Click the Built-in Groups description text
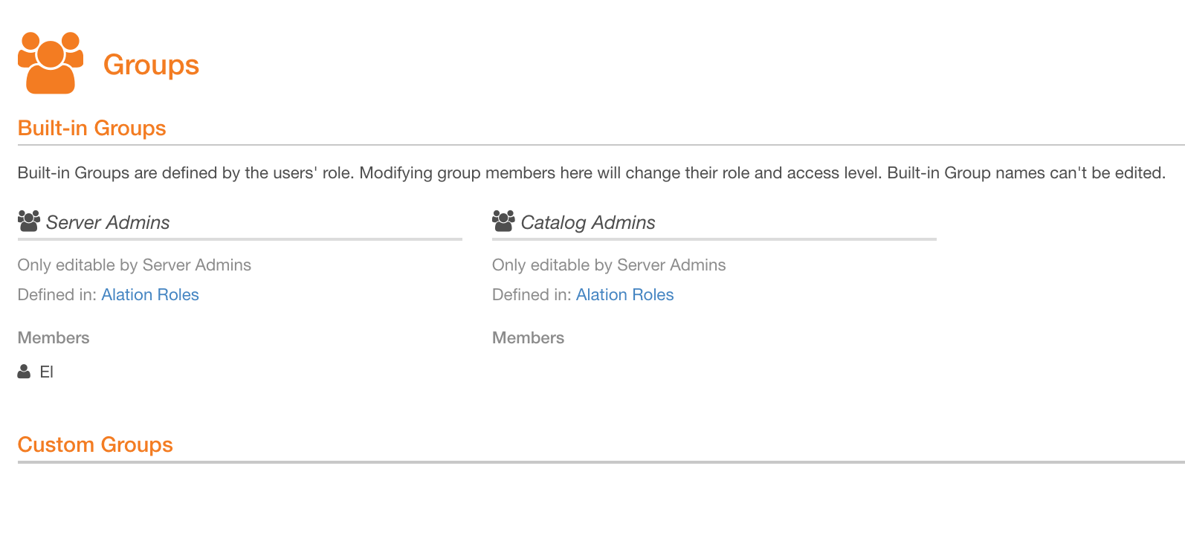Image resolution: width=1185 pixels, height=541 pixels. [x=591, y=173]
